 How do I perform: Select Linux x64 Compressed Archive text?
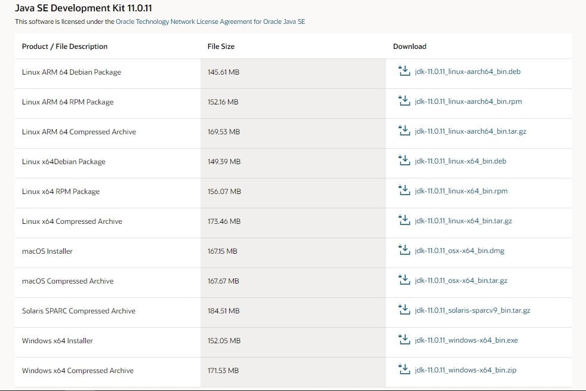72,221
